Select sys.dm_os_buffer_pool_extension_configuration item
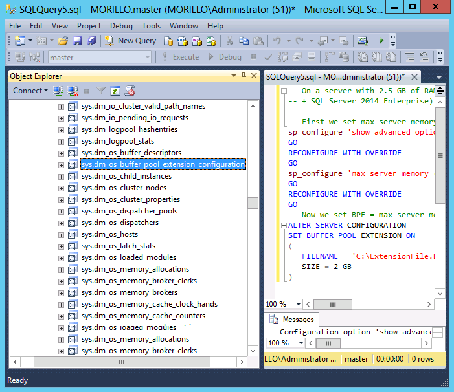Viewport: 454px width, 392px height. point(163,164)
